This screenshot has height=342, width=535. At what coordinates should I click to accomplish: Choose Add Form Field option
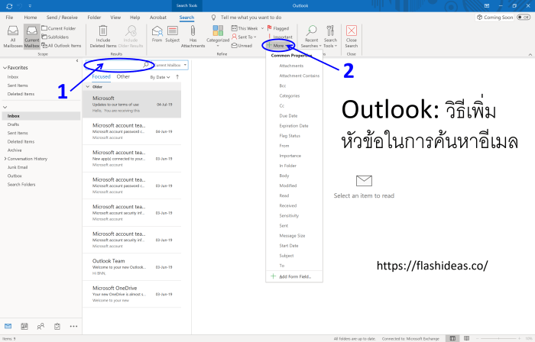[294, 276]
